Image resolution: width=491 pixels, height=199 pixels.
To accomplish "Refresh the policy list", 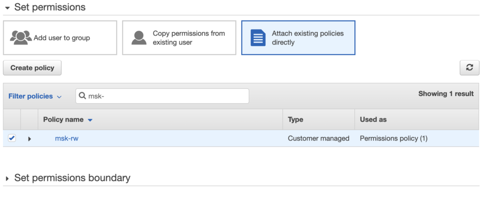I will click(469, 68).
